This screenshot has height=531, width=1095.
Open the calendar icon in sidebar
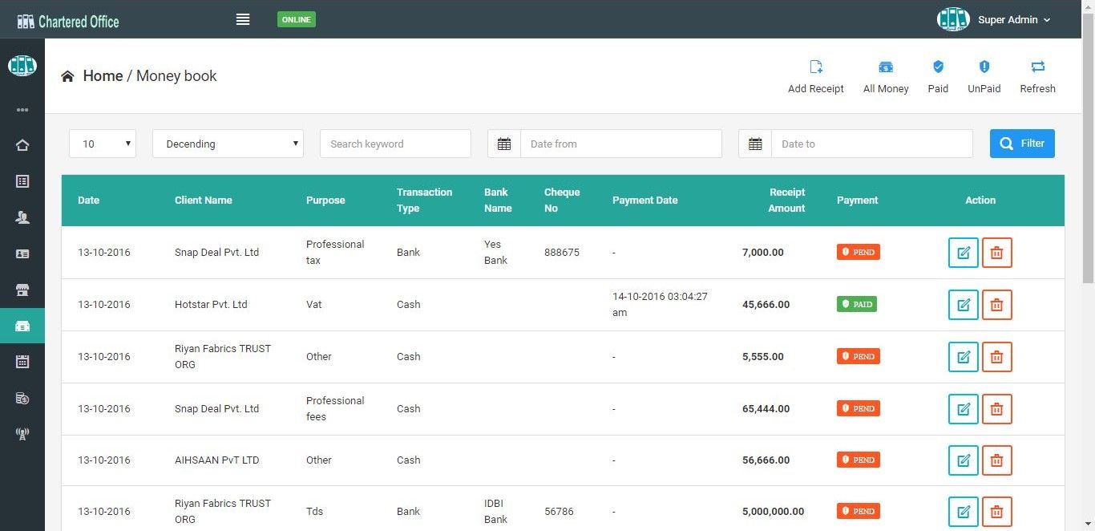tap(22, 362)
